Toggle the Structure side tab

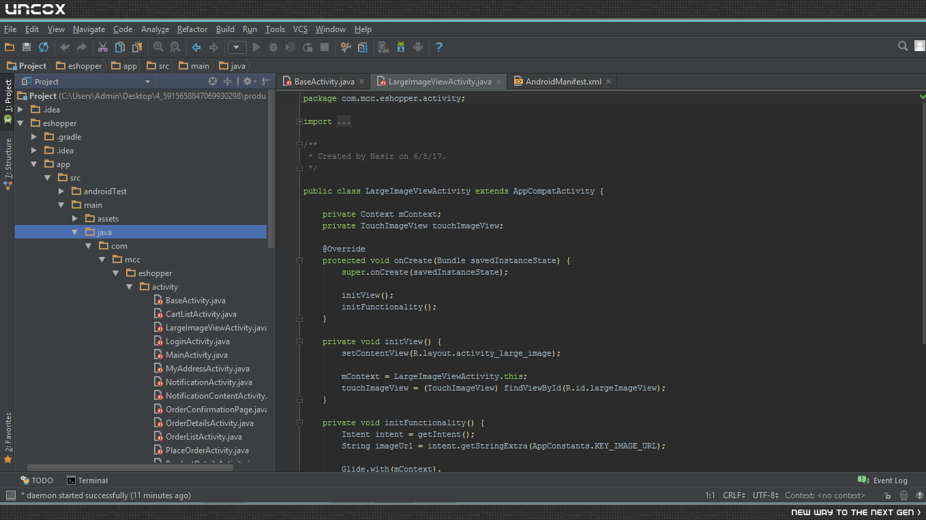[8, 164]
